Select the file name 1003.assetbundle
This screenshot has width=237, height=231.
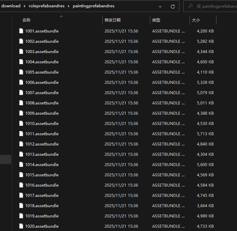point(42,52)
